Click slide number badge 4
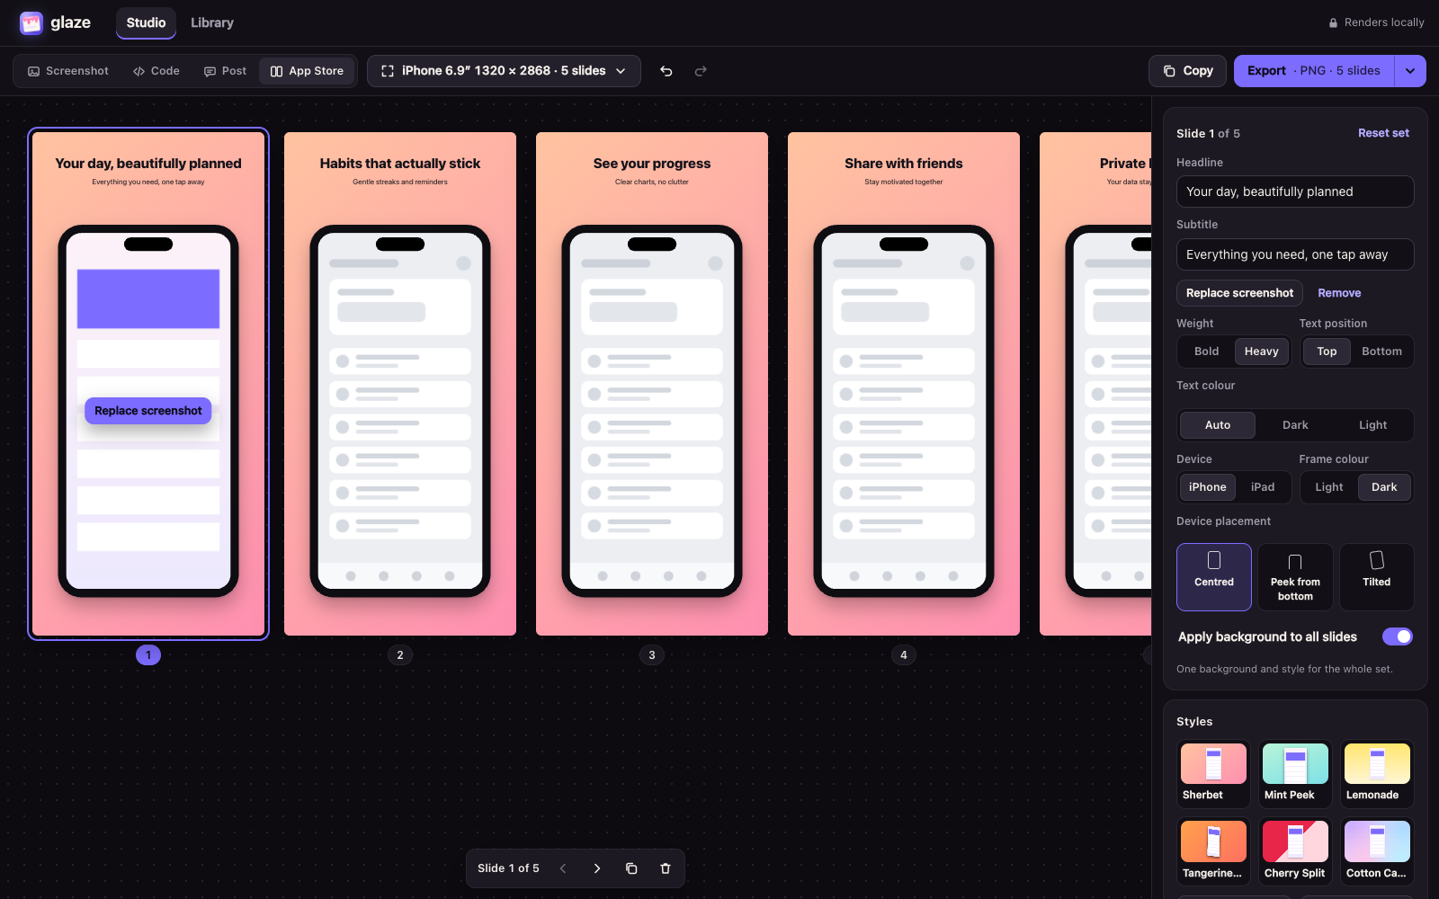This screenshot has width=1439, height=899. 904,654
